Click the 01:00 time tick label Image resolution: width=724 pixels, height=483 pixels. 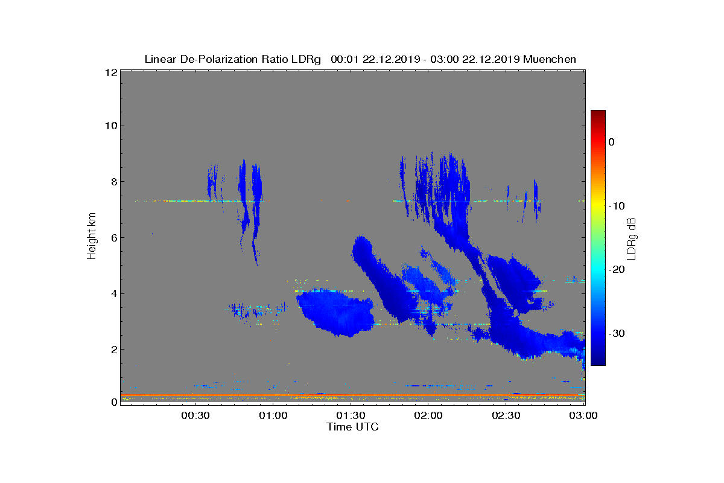(x=273, y=416)
